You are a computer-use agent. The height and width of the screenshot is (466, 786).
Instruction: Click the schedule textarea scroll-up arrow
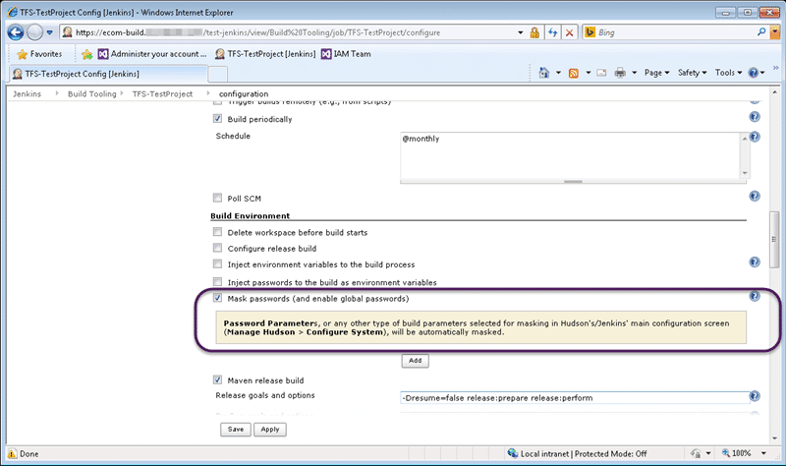pos(745,139)
